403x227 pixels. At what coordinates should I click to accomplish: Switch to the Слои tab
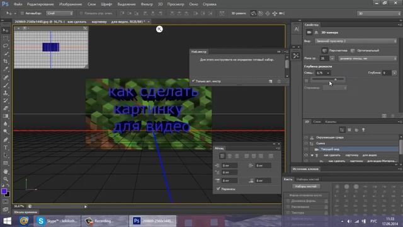pyautogui.click(x=317, y=122)
